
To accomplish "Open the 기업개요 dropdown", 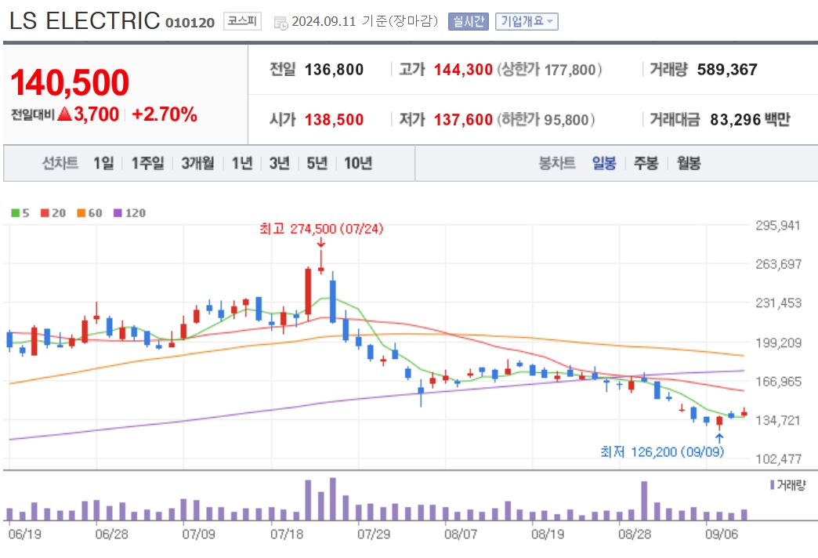I will point(527,21).
